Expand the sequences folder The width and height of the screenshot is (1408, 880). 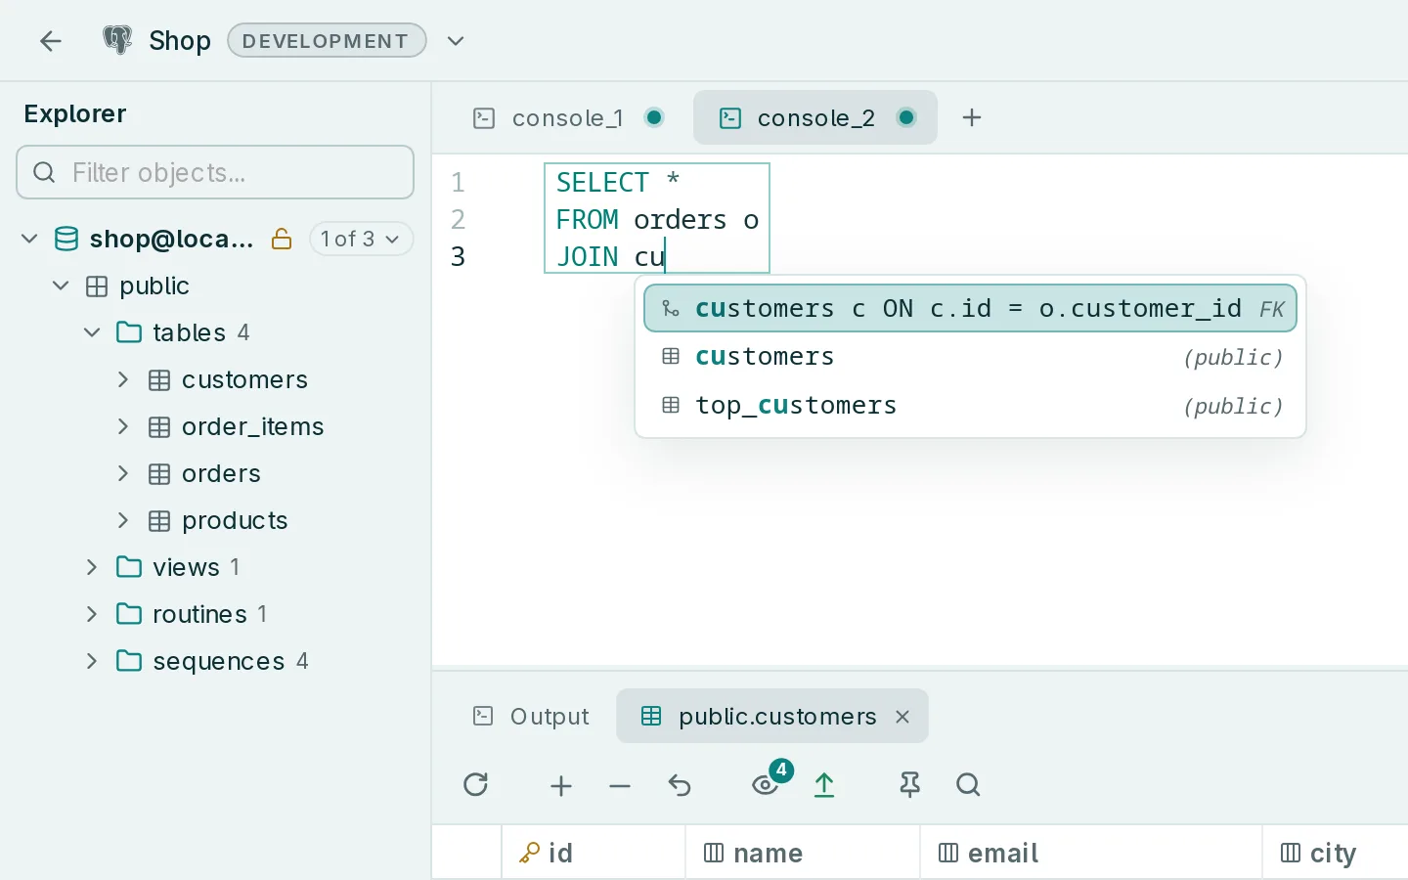click(92, 661)
